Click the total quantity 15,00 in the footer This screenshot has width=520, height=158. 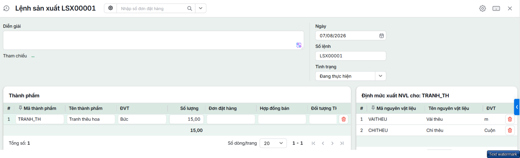tap(196, 130)
